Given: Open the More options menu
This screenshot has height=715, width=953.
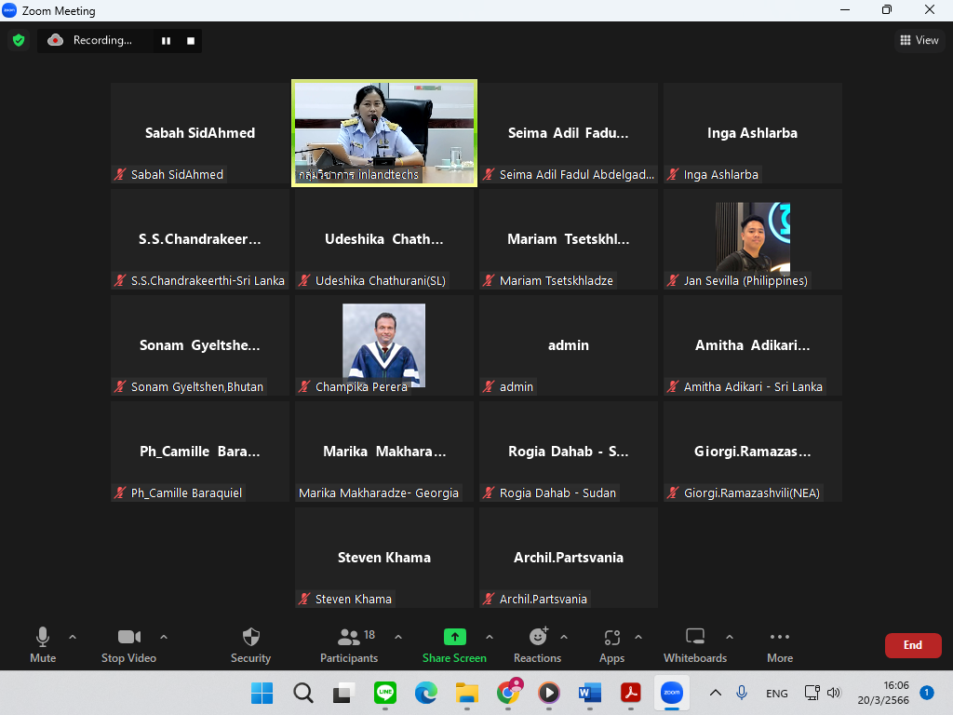Looking at the screenshot, I should pos(780,645).
